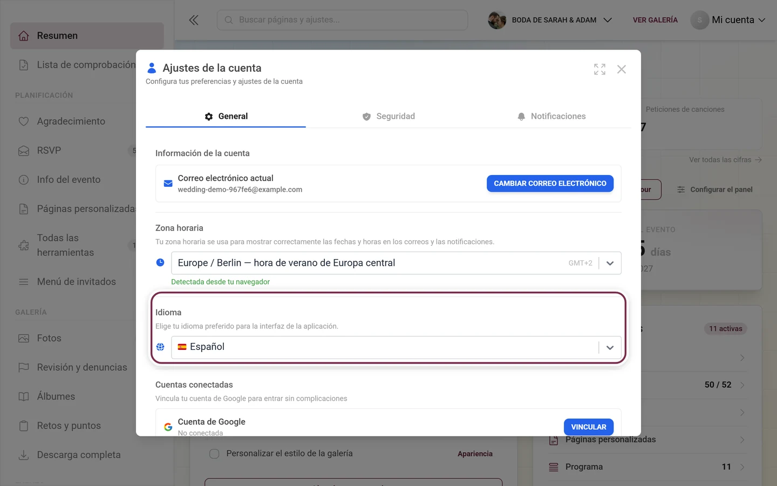This screenshot has width=777, height=486.
Task: Expand the account settings dialog fullscreen
Action: point(599,69)
